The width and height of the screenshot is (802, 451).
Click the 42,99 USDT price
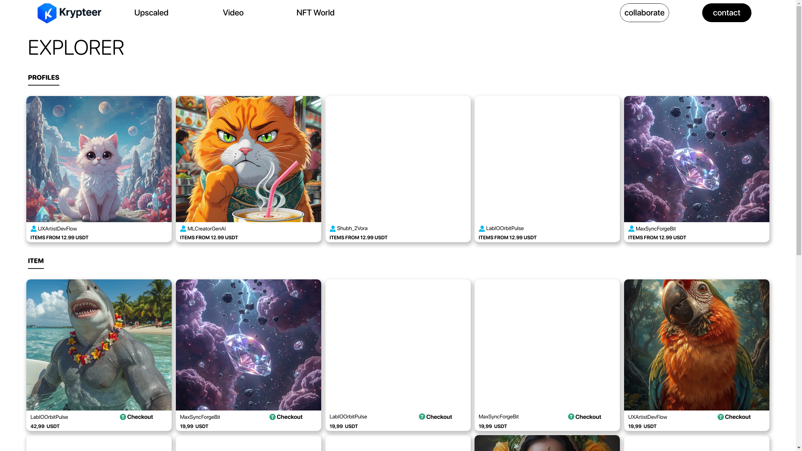(x=45, y=426)
